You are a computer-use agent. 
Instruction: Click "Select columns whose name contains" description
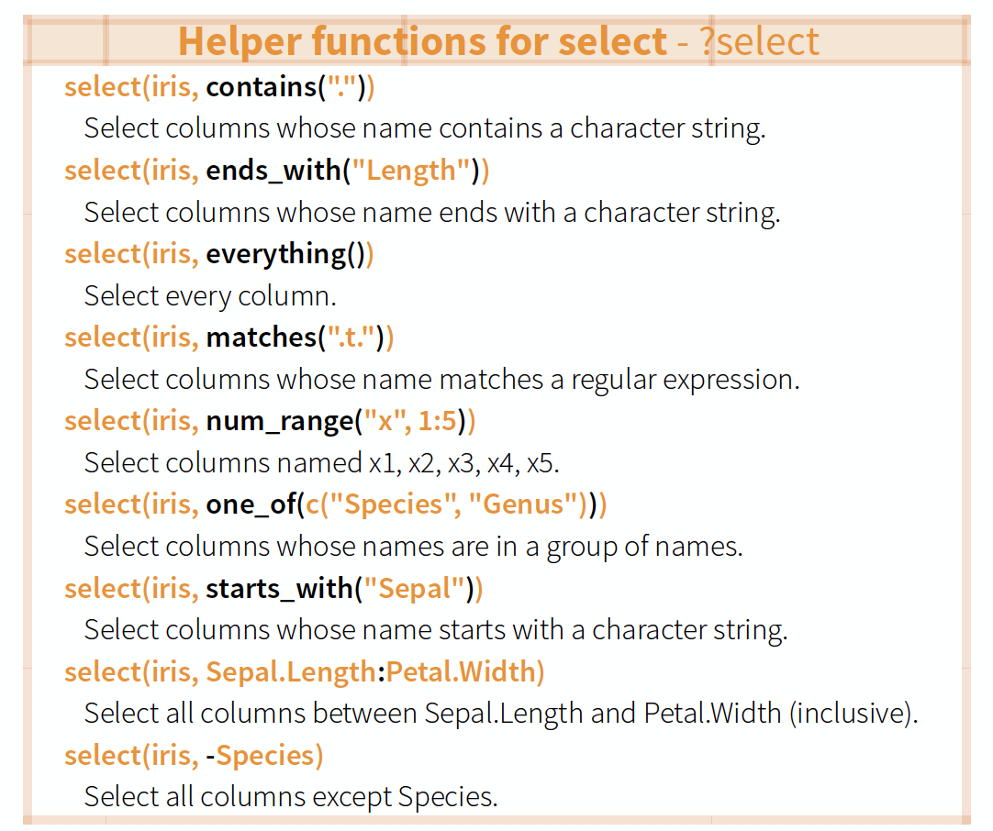point(424,128)
